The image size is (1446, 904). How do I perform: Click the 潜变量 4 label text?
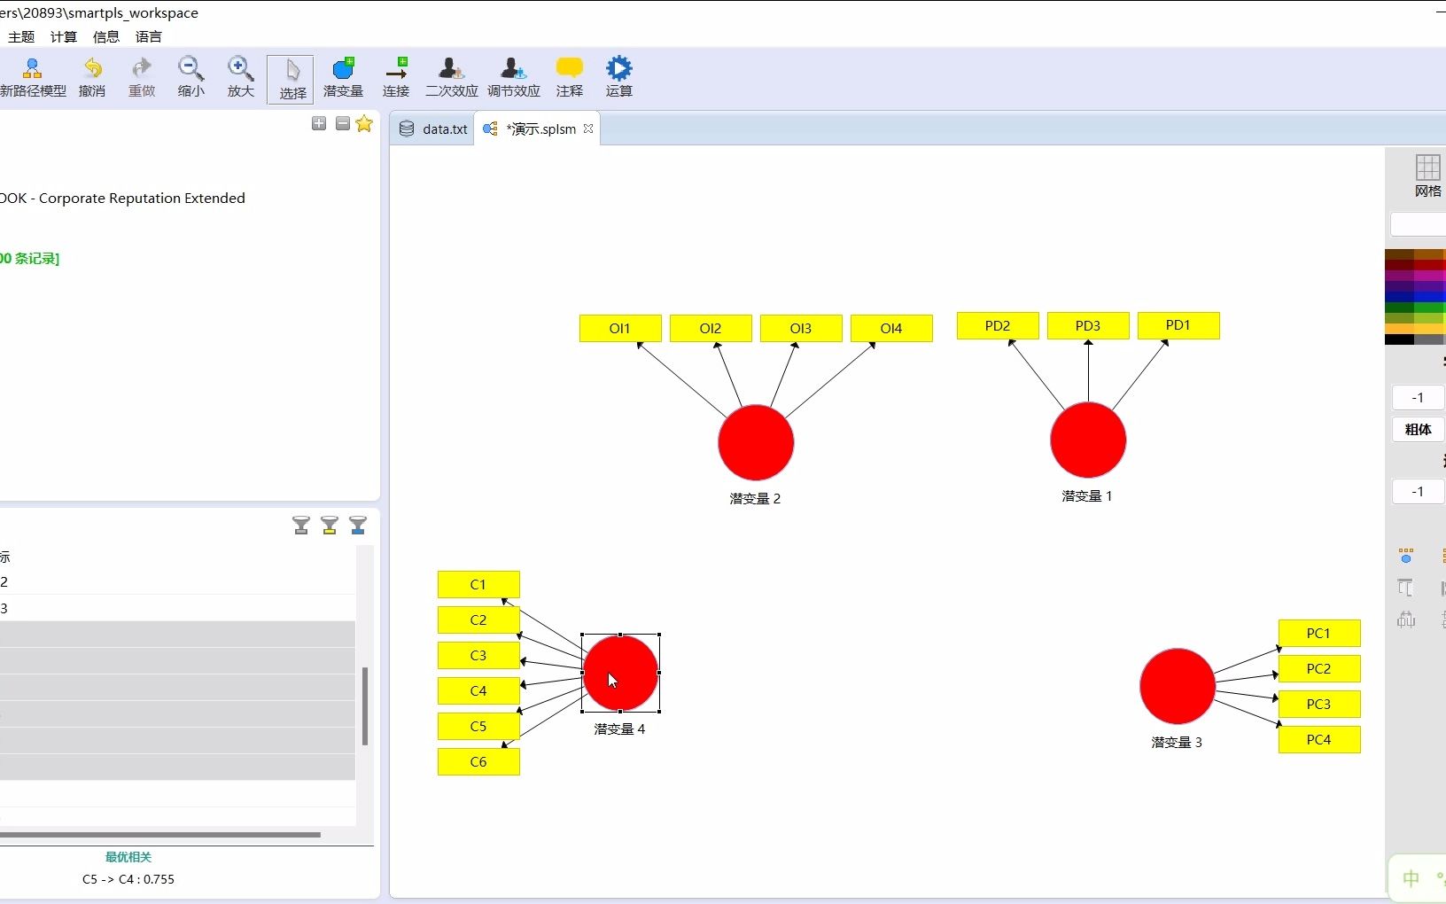tap(619, 729)
